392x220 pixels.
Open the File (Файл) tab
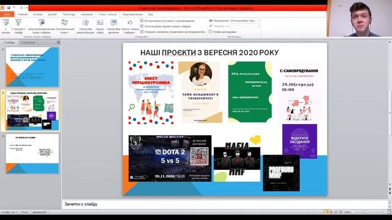(7, 15)
